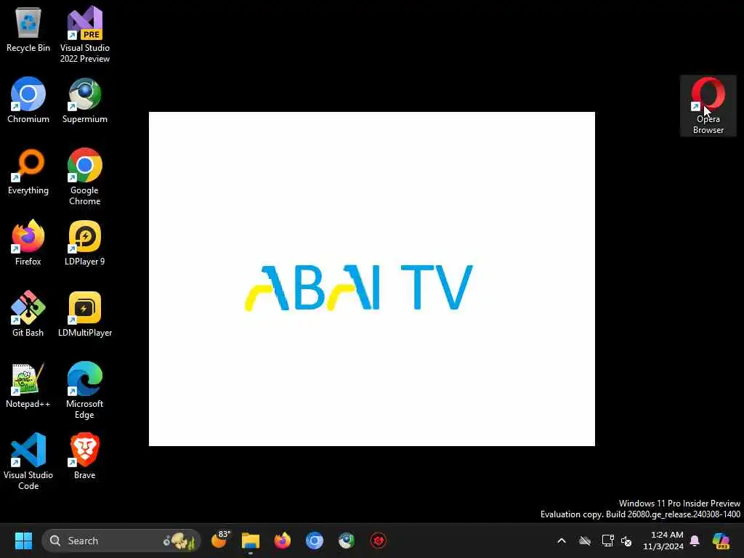This screenshot has height=558, width=744.
Task: Click the Visual Studio Code shortcut
Action: pyautogui.click(x=28, y=461)
